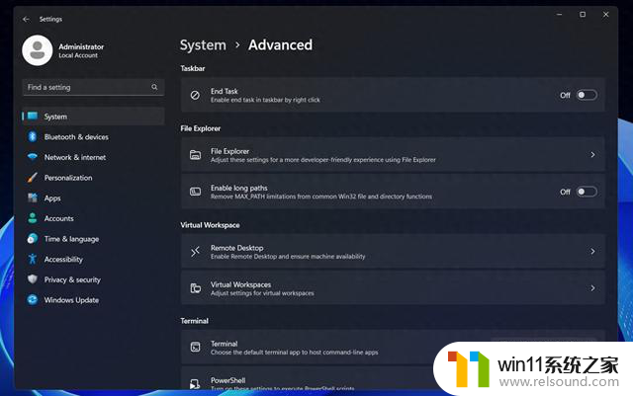Open the Apps settings page
Viewport: 633px width, 396px height.
tap(93, 198)
